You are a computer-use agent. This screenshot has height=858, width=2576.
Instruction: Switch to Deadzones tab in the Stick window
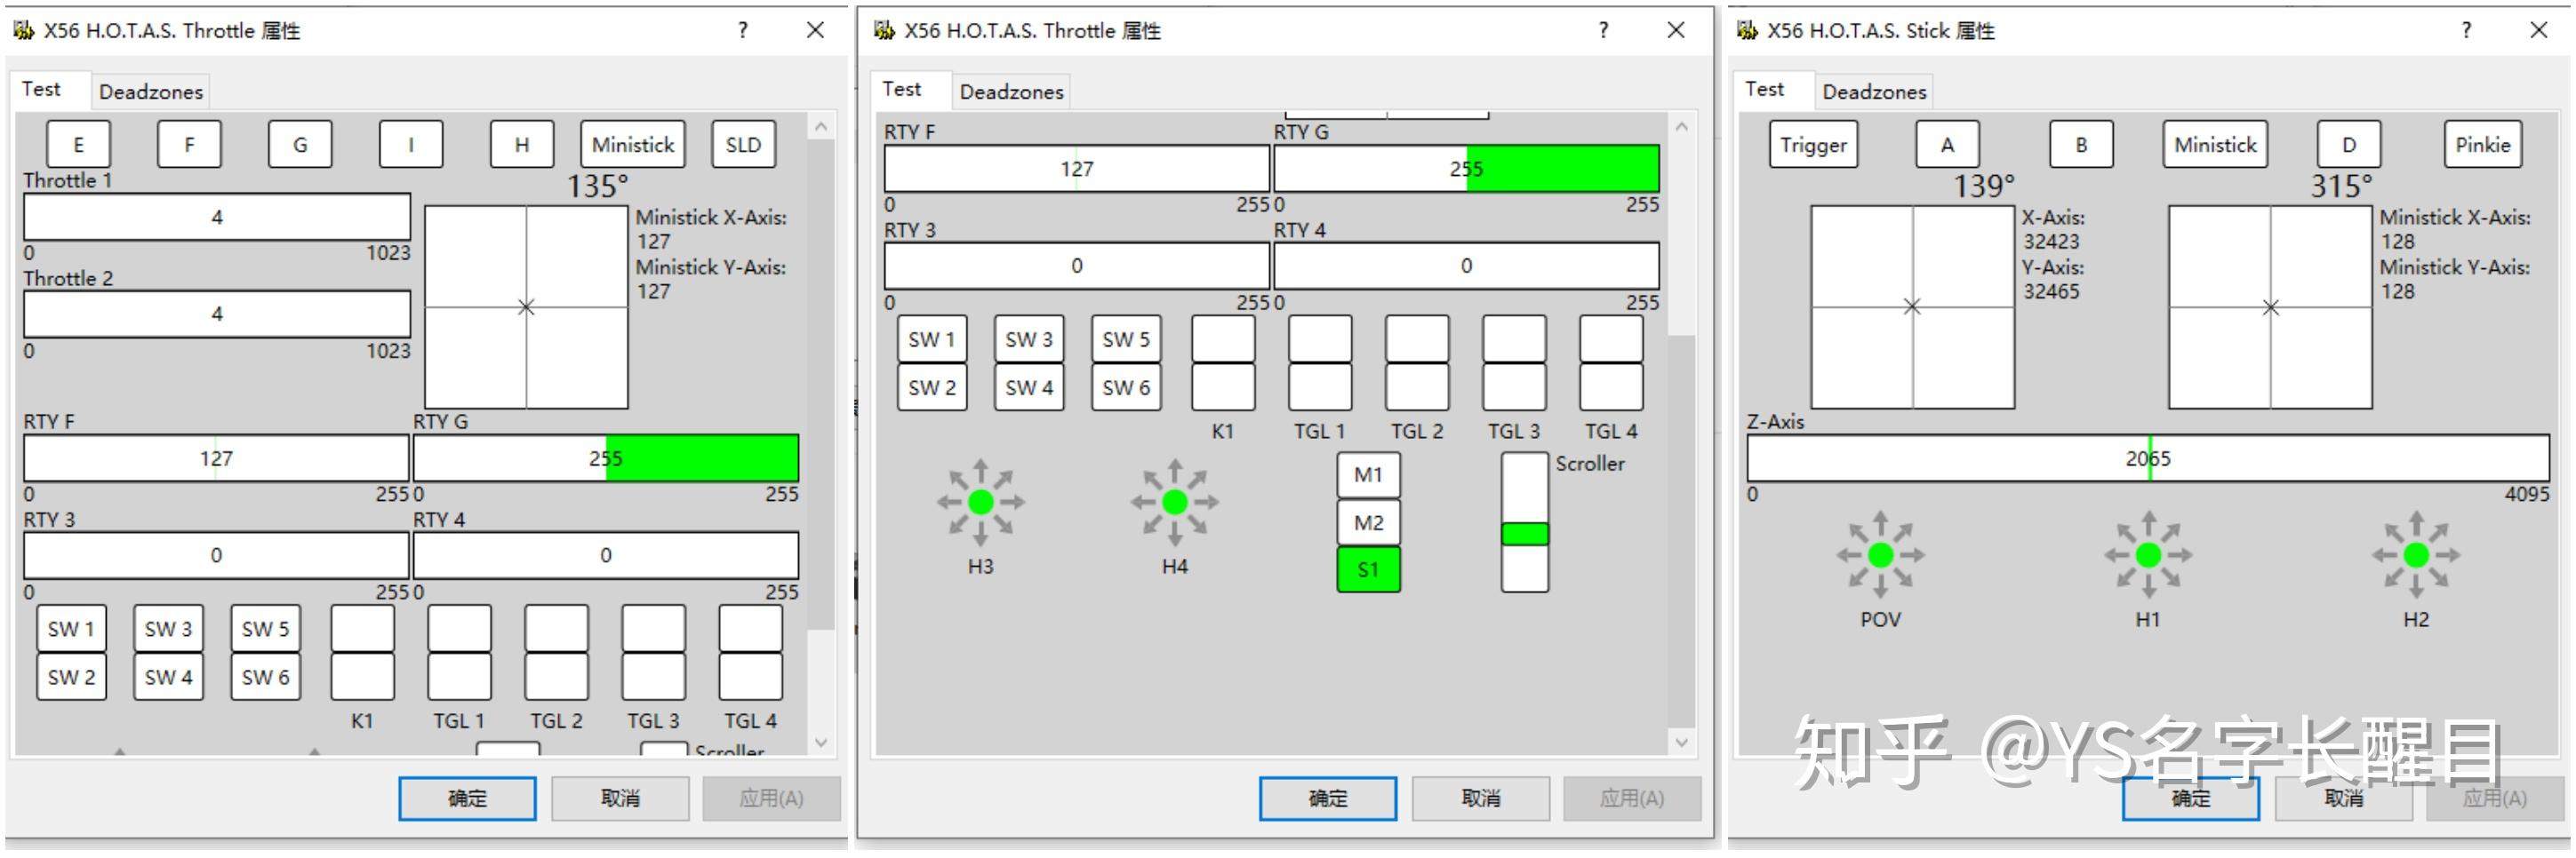[x=1873, y=91]
